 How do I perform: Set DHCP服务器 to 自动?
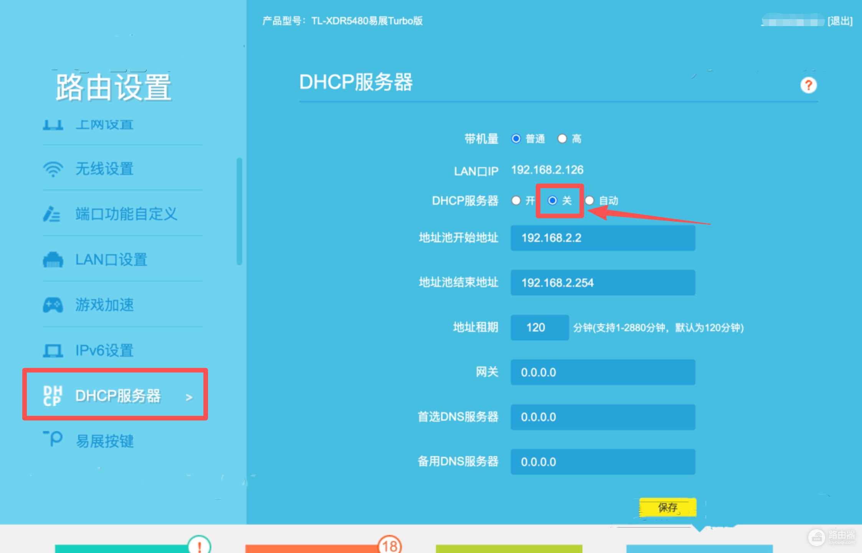pyautogui.click(x=590, y=200)
